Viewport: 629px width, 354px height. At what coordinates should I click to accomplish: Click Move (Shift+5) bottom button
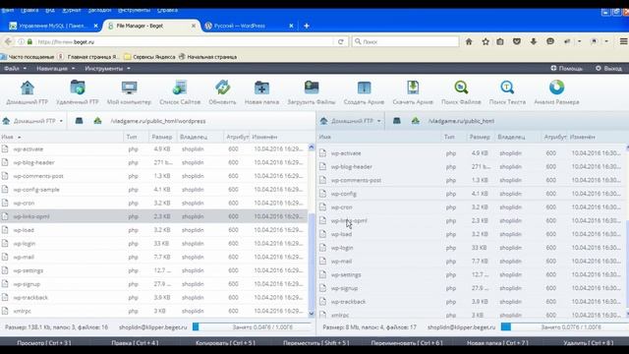[x=316, y=343]
